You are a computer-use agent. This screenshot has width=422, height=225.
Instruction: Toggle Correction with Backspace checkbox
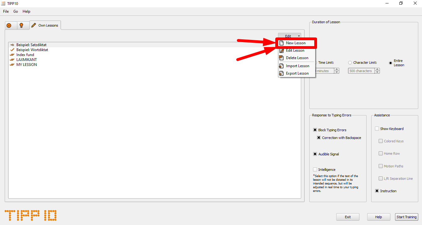319,138
